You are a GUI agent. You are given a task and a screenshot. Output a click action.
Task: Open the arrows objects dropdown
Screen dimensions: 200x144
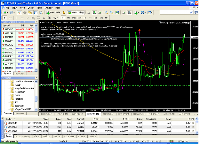tap(55, 18)
